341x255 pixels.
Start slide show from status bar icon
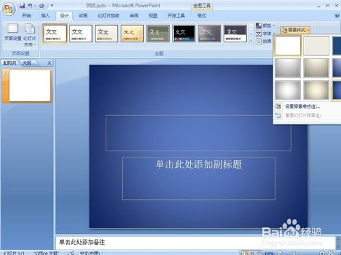click(258, 253)
